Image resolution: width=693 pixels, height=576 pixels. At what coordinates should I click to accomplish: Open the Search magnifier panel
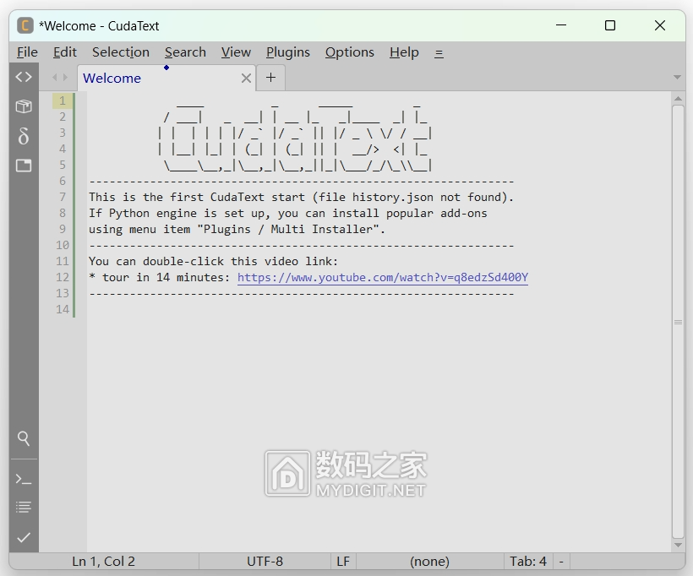[24, 438]
